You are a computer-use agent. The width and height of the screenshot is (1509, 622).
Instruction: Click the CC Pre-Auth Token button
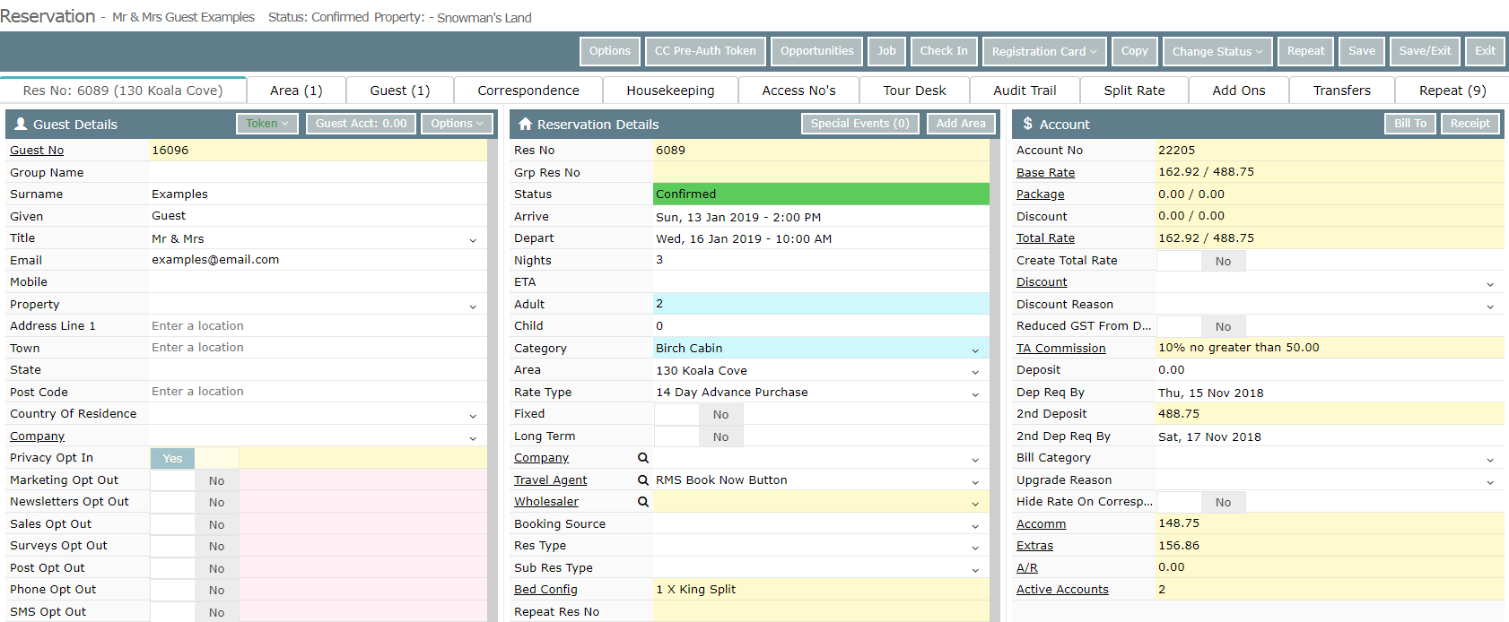[x=705, y=51]
